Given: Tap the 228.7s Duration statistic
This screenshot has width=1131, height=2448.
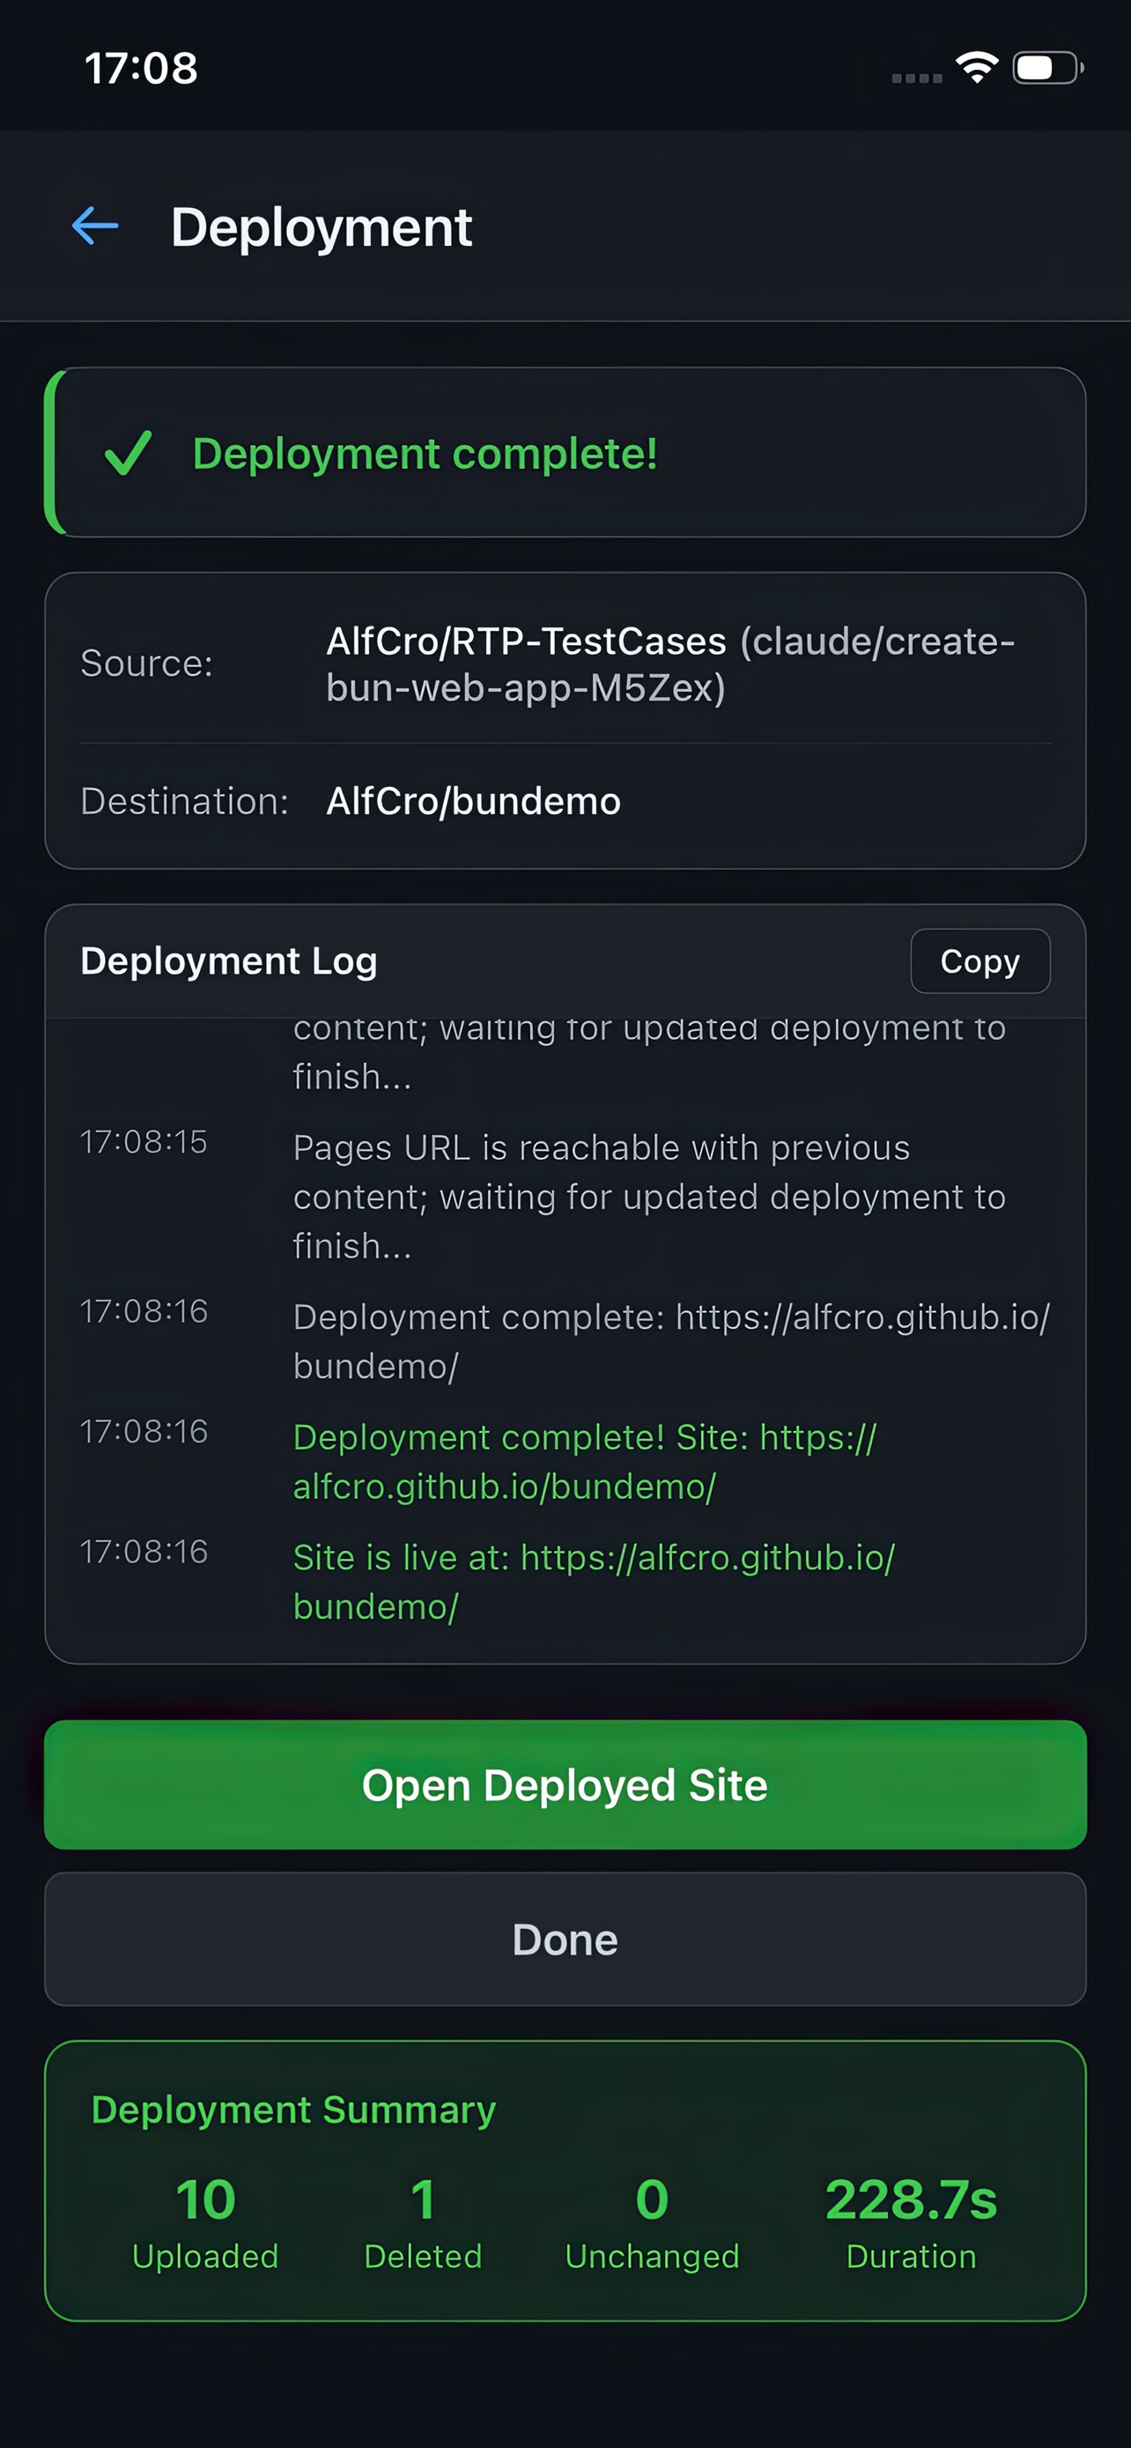Looking at the screenshot, I should point(911,2222).
